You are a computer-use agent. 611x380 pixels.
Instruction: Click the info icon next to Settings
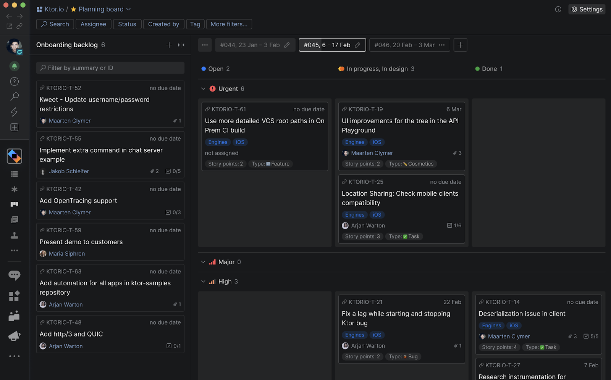point(558,10)
